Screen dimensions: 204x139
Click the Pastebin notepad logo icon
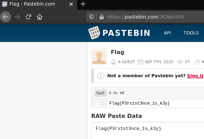94,33
